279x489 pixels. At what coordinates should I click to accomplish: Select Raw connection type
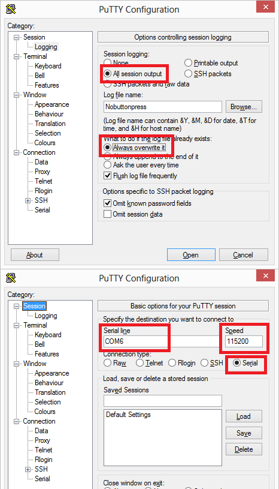[x=107, y=363]
